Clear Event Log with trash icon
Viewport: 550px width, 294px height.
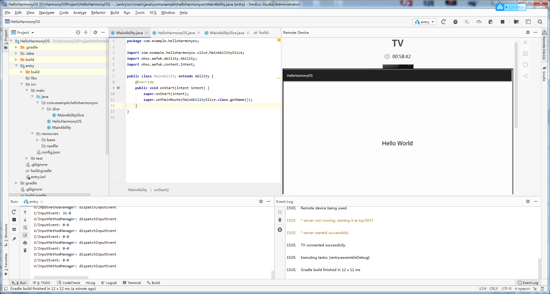[280, 220]
